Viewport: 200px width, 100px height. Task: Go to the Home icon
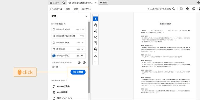click(64, 3)
